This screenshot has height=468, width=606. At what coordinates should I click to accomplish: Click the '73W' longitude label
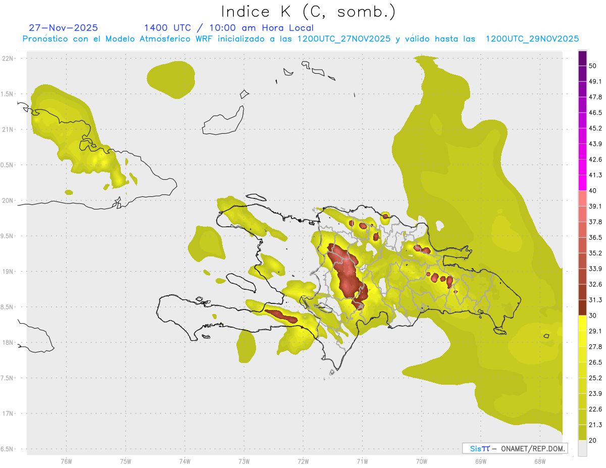click(x=244, y=461)
